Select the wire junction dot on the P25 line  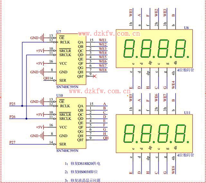coord(22,105)
